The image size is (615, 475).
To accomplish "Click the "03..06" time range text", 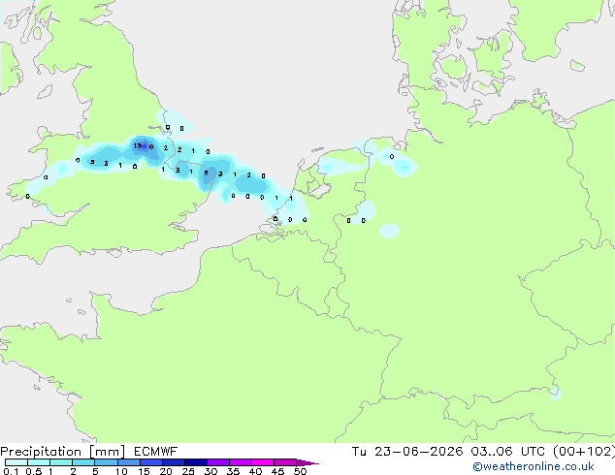I will [492, 451].
